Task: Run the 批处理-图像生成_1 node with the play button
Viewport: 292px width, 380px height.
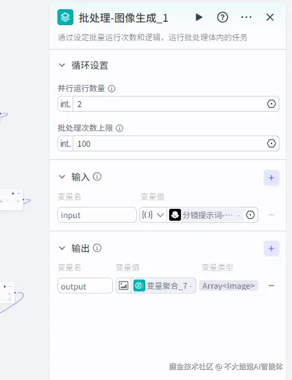Action: tap(199, 17)
